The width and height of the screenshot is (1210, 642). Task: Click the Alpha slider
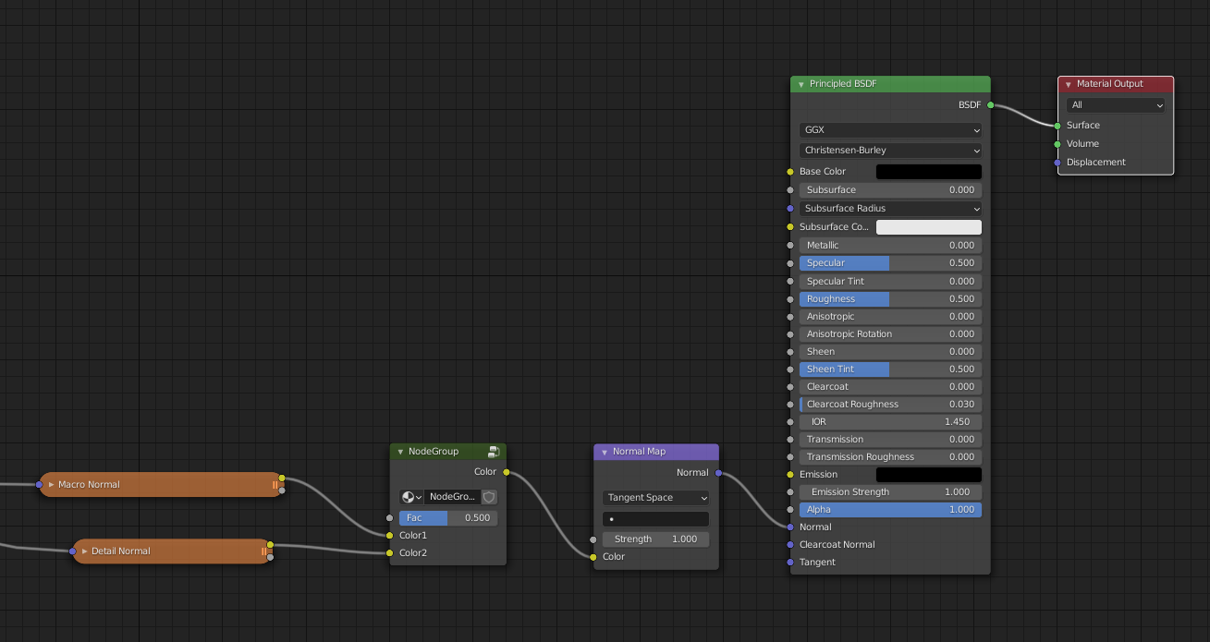click(x=890, y=510)
